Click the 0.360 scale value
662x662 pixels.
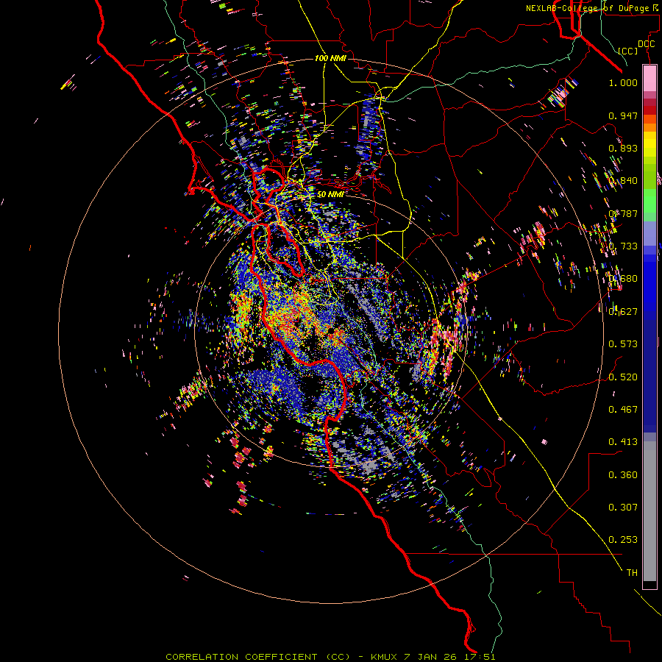click(623, 475)
